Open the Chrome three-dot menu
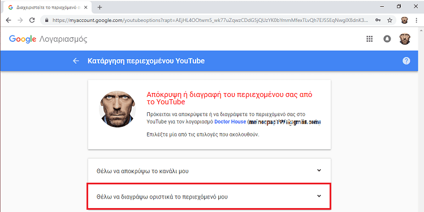 point(417,20)
